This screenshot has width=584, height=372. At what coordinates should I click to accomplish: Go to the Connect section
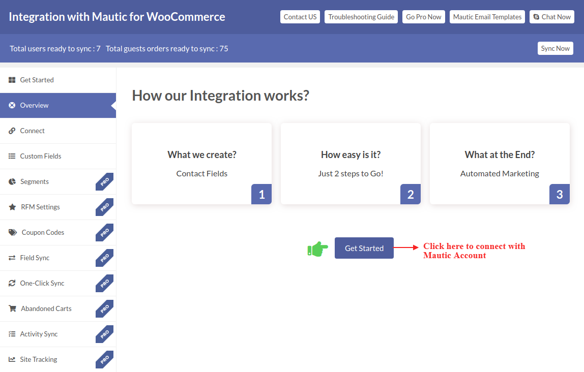pyautogui.click(x=58, y=131)
